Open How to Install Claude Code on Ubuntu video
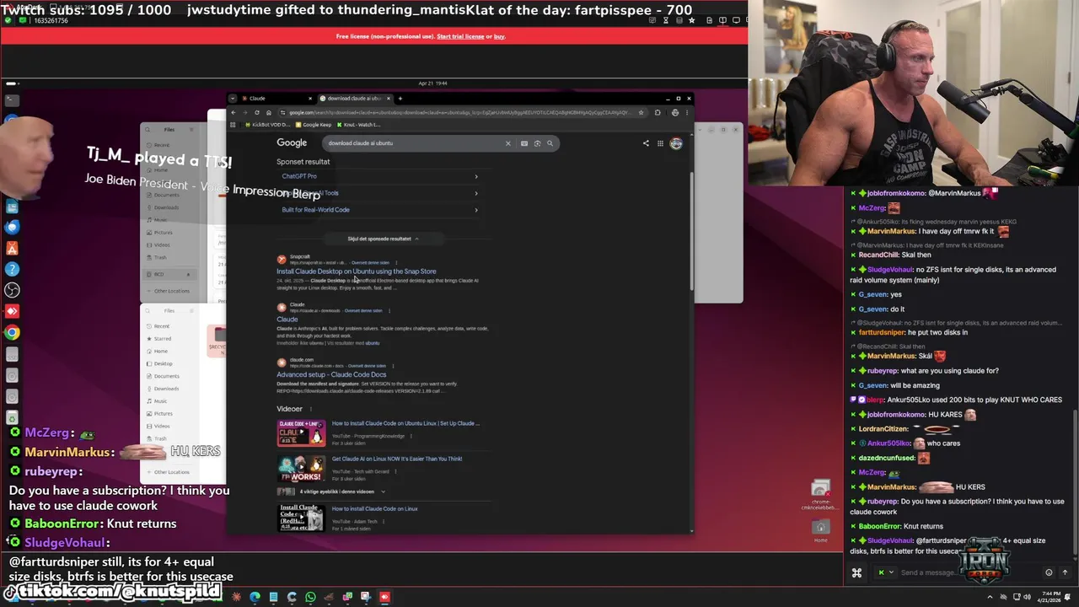This screenshot has height=607, width=1079. [x=405, y=423]
